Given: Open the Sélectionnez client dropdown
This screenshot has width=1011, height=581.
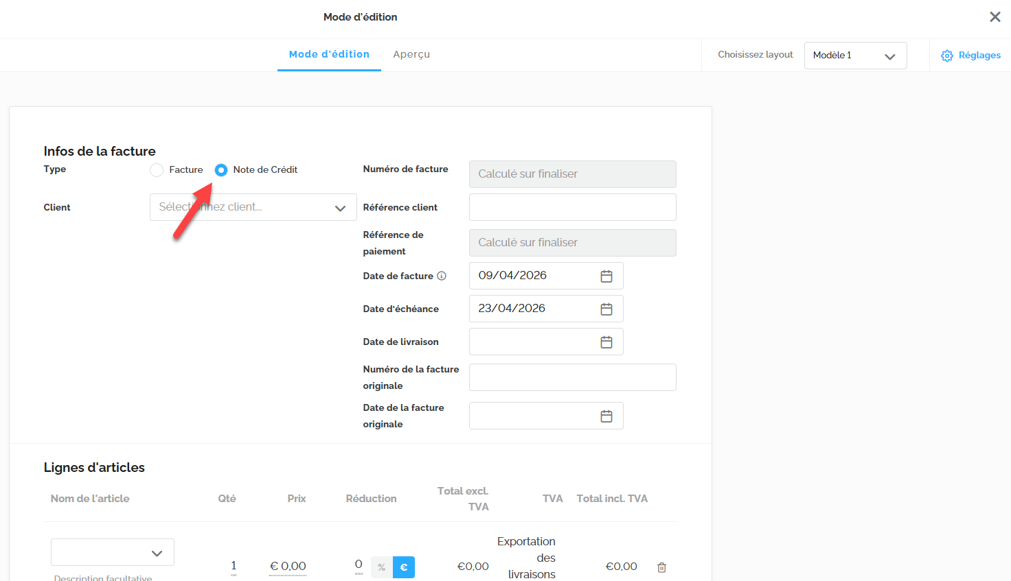Looking at the screenshot, I should point(253,207).
